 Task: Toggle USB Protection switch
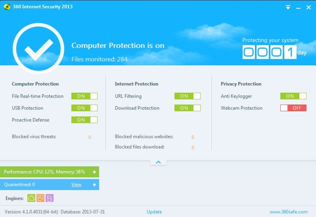[x=84, y=108]
